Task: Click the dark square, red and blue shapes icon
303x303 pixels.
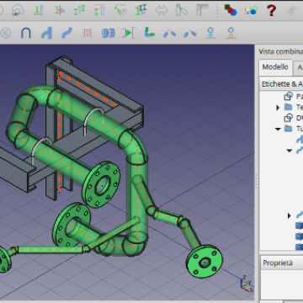Action: 231,10
